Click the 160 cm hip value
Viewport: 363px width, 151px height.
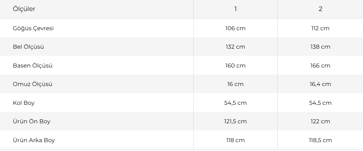point(235,66)
